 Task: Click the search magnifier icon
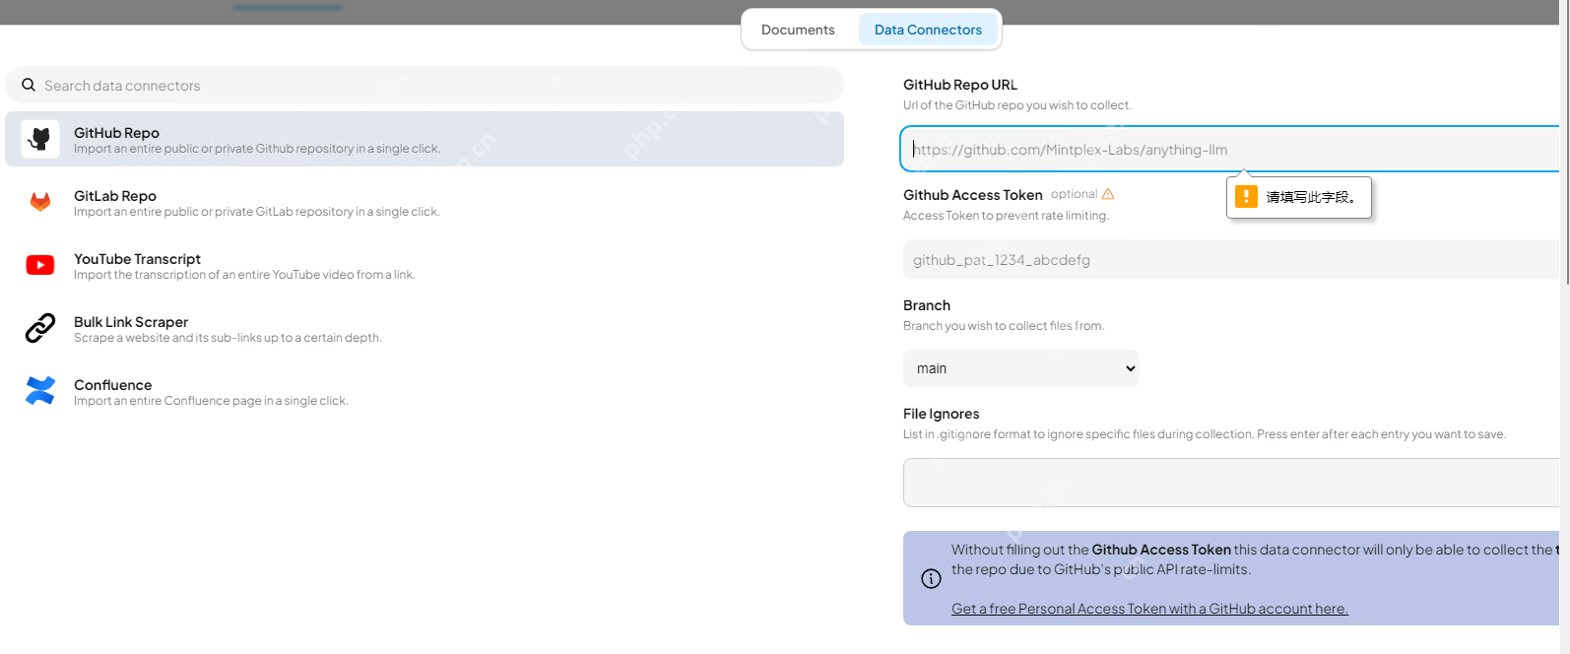pyautogui.click(x=29, y=85)
